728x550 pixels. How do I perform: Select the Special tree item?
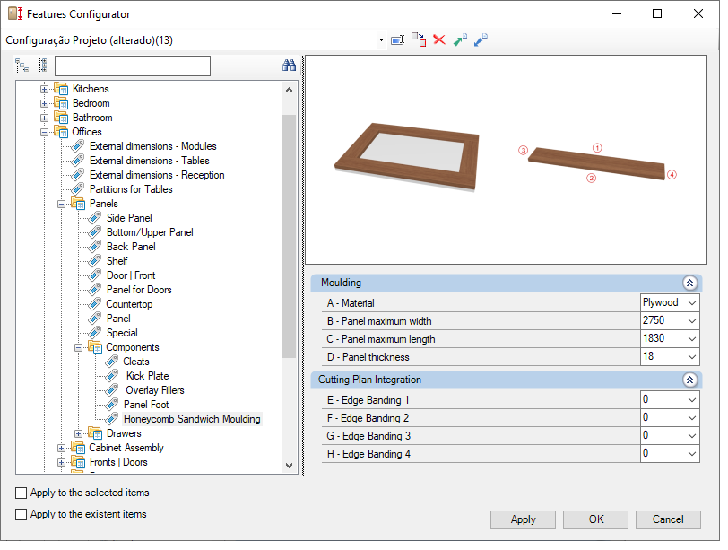[x=122, y=333]
